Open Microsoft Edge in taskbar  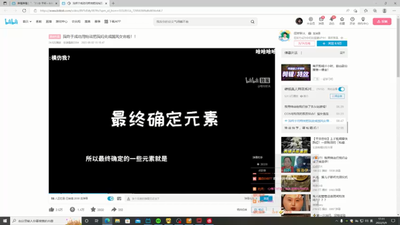pos(107,220)
